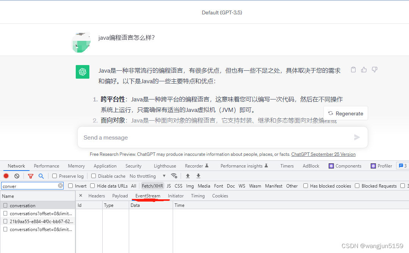Filter requests by WS type
This screenshot has height=253, width=409.
click(x=242, y=186)
